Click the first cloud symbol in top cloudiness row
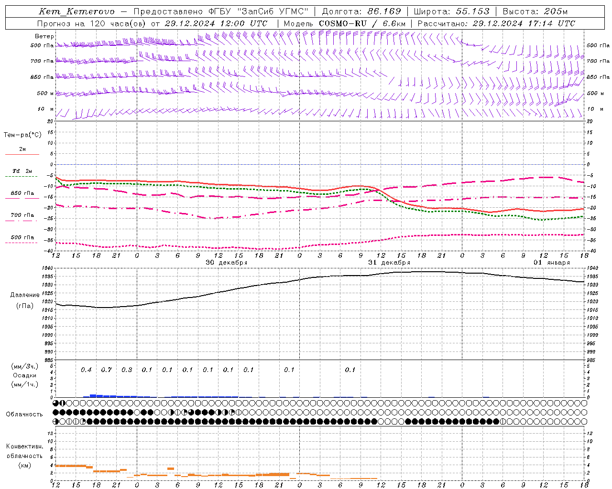The height and width of the screenshot is (489, 612). pyautogui.click(x=56, y=403)
